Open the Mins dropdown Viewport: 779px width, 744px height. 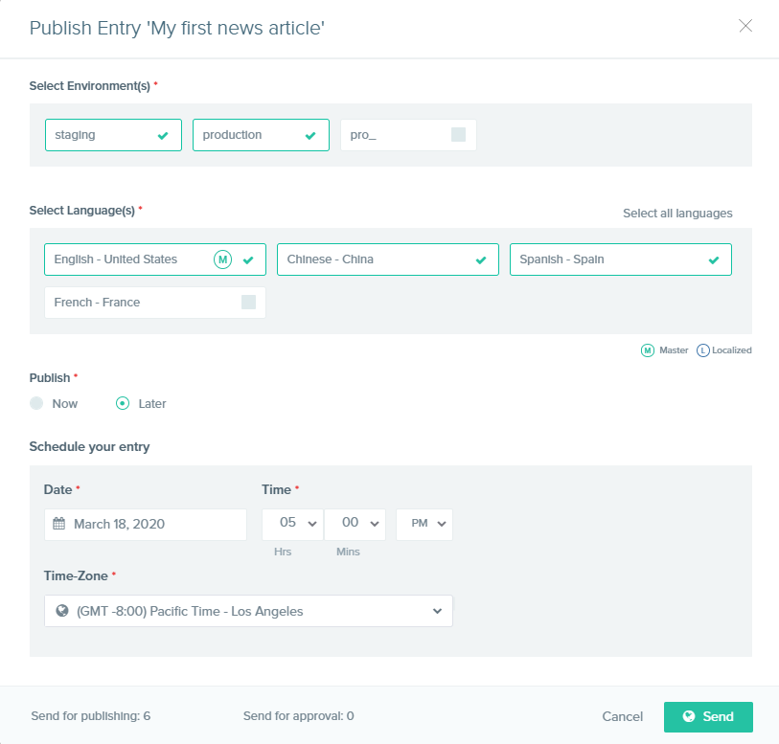pyautogui.click(x=355, y=524)
